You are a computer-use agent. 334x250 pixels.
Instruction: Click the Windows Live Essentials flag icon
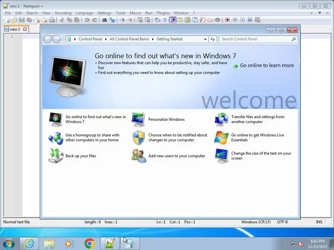click(x=221, y=138)
